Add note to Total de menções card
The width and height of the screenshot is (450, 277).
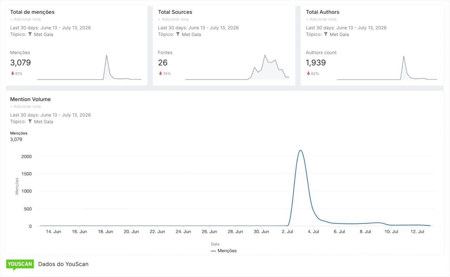(25, 19)
